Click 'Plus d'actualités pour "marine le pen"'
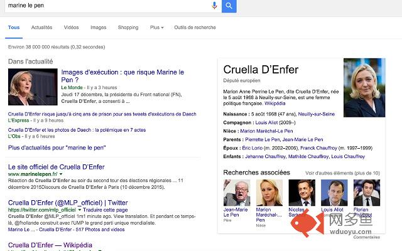 [57, 148]
